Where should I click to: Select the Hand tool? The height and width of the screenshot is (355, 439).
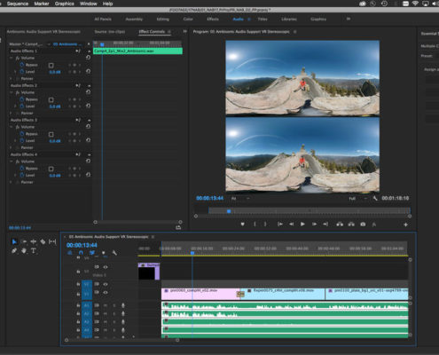[x=24, y=251]
